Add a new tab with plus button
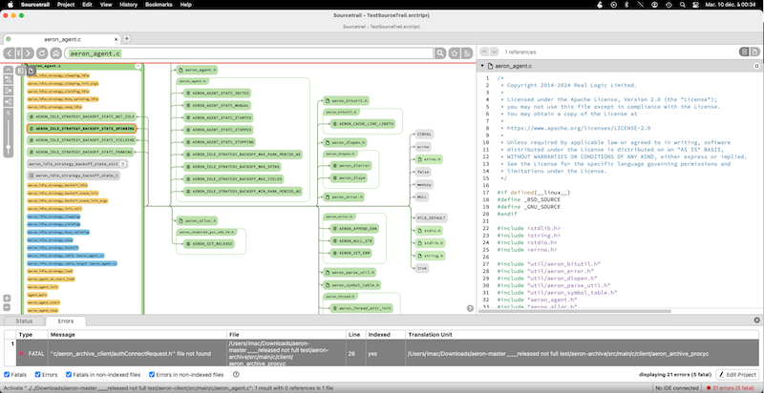 (x=126, y=38)
